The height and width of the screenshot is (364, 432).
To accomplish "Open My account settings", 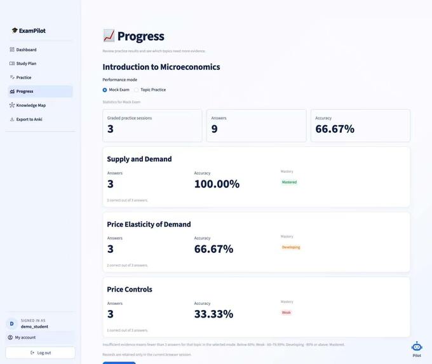I will click(40, 337).
